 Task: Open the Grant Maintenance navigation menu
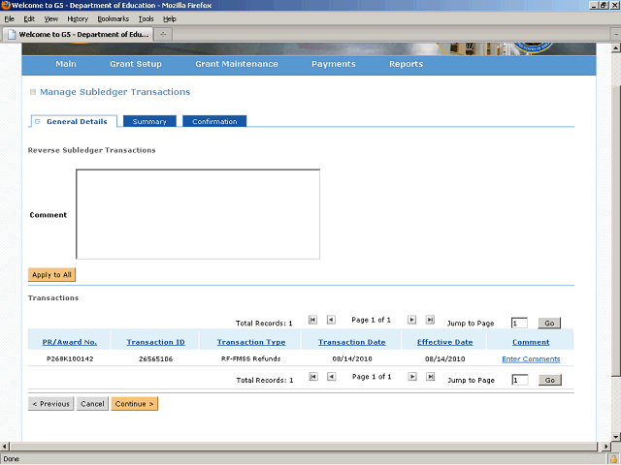point(237,64)
